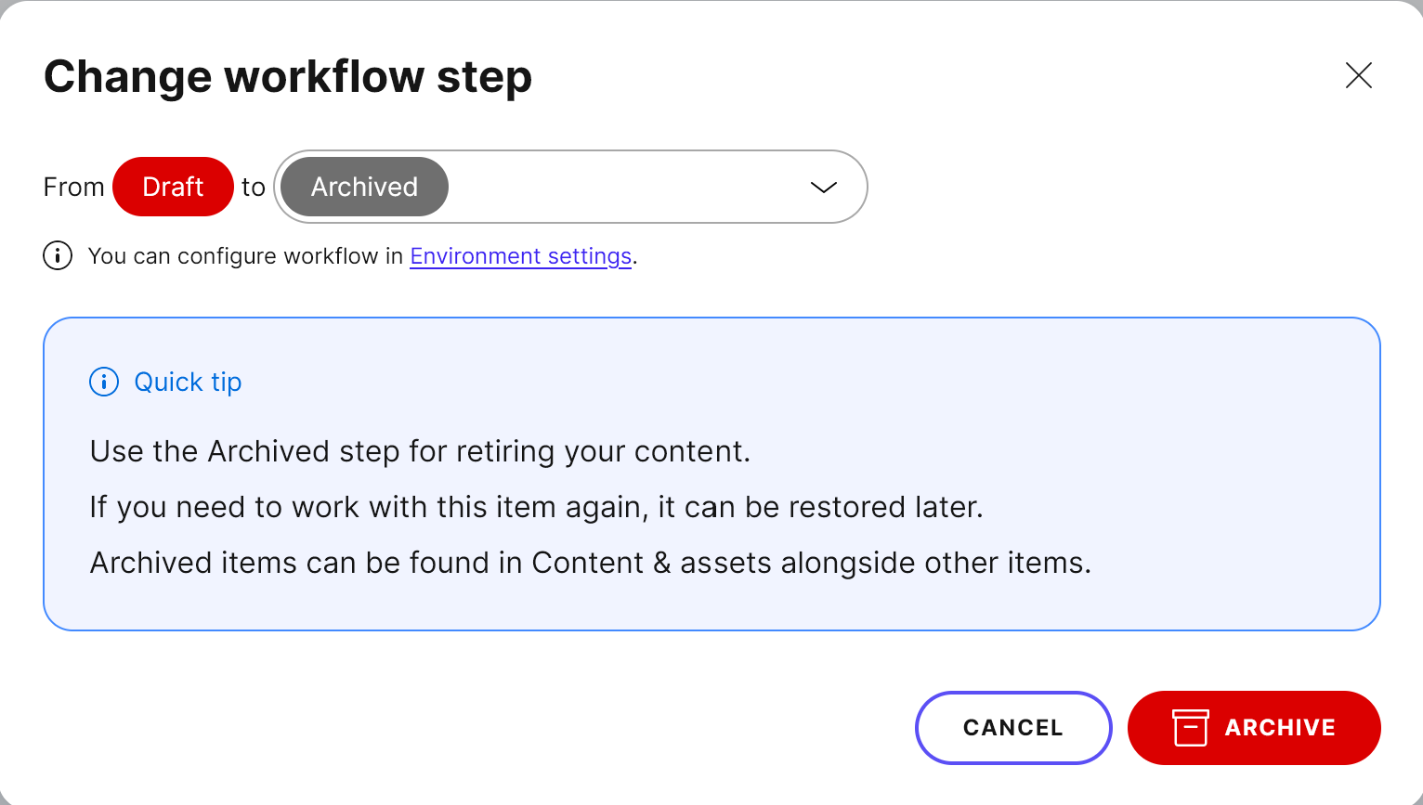Click the target workflow step combo box
1423x805 pixels.
(x=570, y=187)
